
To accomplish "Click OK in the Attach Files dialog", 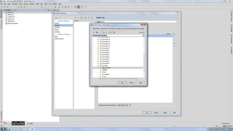I will click(x=122, y=83).
